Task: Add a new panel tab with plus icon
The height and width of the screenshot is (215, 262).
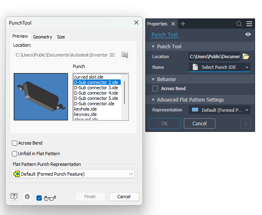Action: 183,24
